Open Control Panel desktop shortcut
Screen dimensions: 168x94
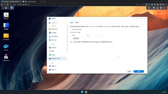(6, 26)
